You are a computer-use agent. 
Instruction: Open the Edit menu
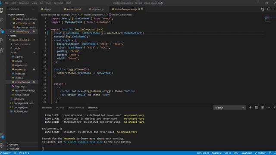point(13,3)
